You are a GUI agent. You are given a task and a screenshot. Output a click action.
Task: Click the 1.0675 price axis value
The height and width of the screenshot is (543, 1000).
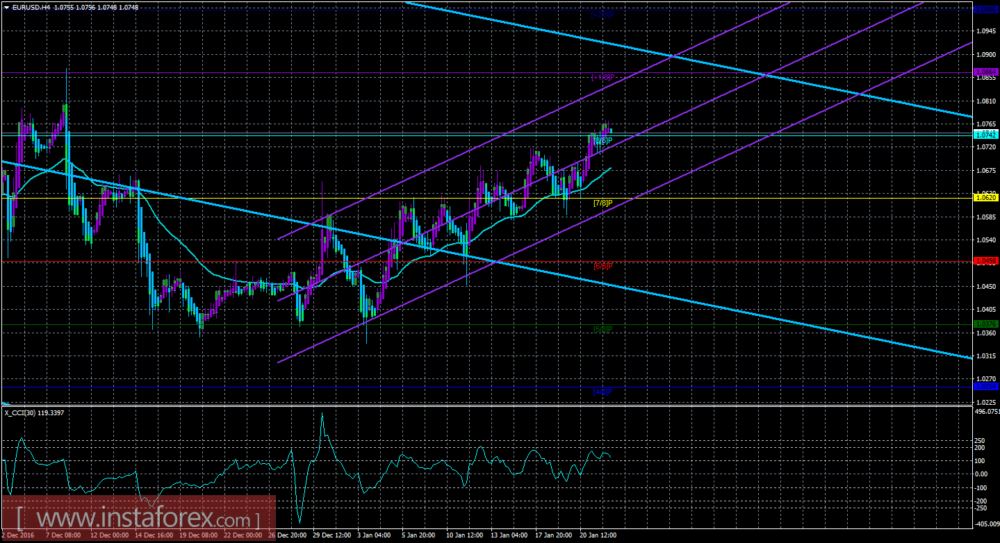(986, 170)
